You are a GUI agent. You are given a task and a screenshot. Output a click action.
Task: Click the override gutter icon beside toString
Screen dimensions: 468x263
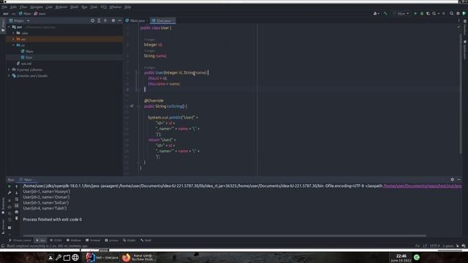[132, 106]
